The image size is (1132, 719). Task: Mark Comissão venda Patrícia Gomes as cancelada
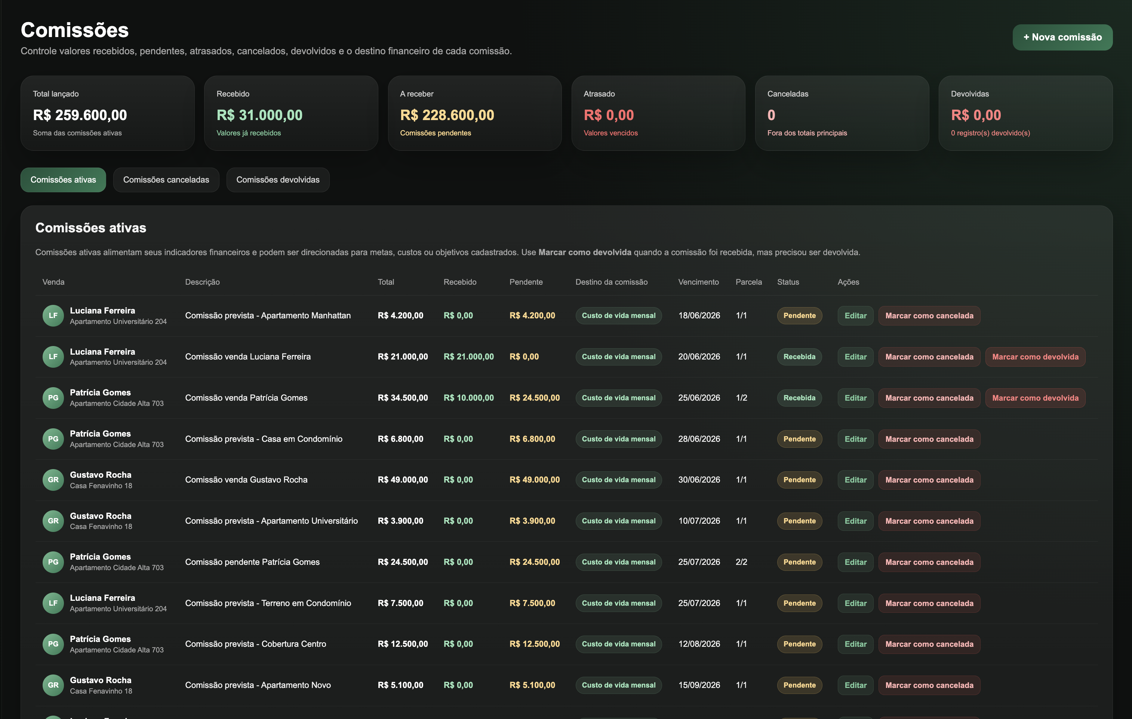[x=929, y=398]
